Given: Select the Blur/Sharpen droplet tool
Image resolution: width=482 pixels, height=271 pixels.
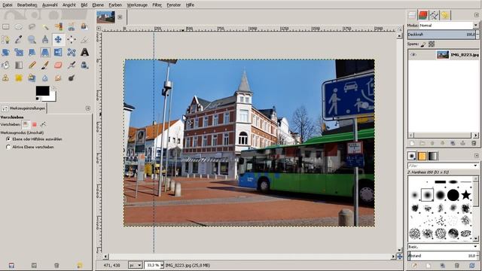Looking at the screenshot, I should pos(45,78).
